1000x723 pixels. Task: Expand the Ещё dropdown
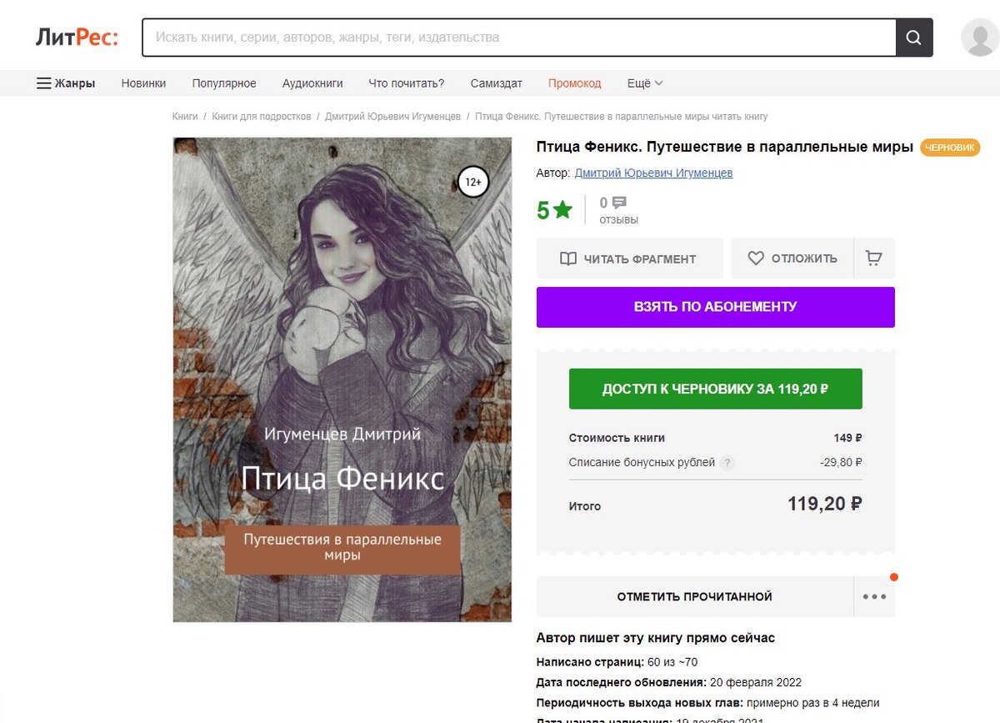pos(643,83)
